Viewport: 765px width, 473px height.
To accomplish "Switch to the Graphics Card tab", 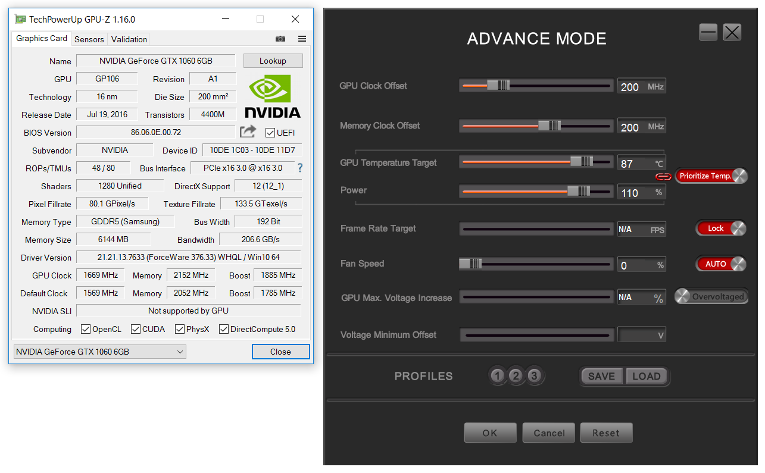I will tap(42, 39).
